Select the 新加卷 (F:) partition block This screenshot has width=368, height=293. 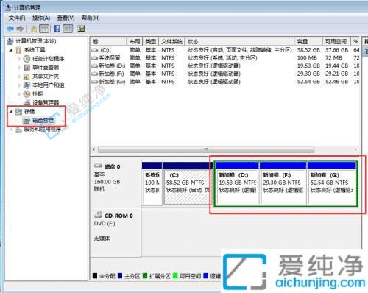pyautogui.click(x=283, y=183)
